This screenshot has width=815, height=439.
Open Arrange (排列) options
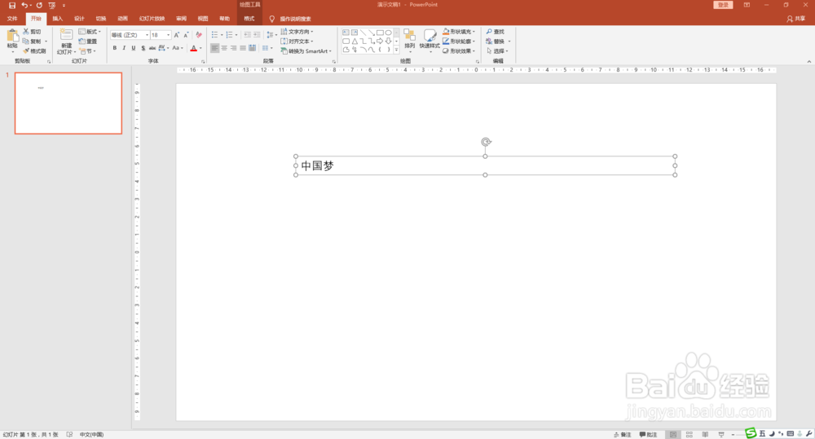pyautogui.click(x=410, y=41)
